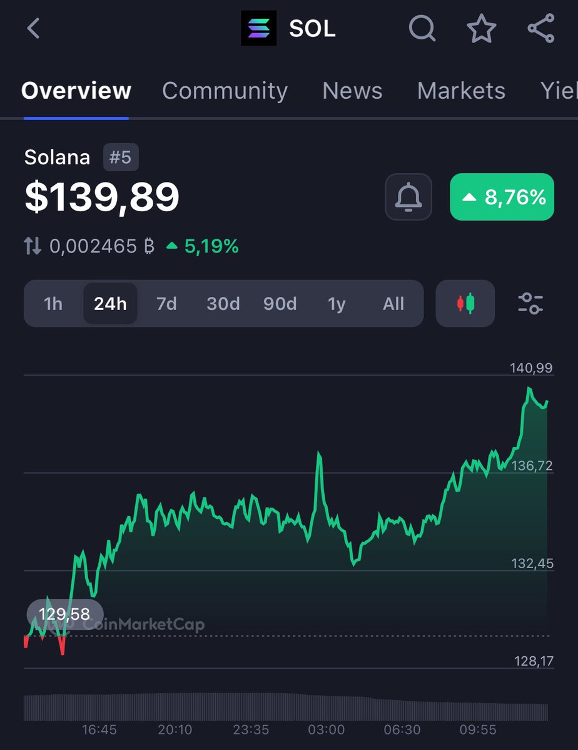Switch to the News tab

coord(352,91)
